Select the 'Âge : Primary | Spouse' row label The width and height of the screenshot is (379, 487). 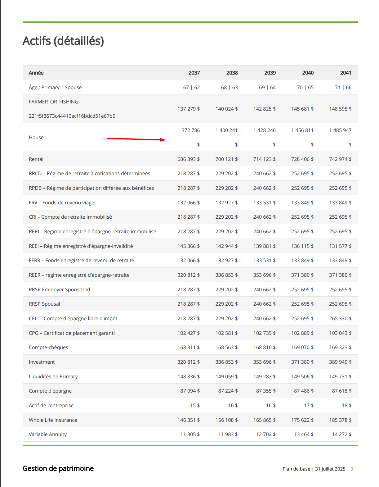click(55, 87)
